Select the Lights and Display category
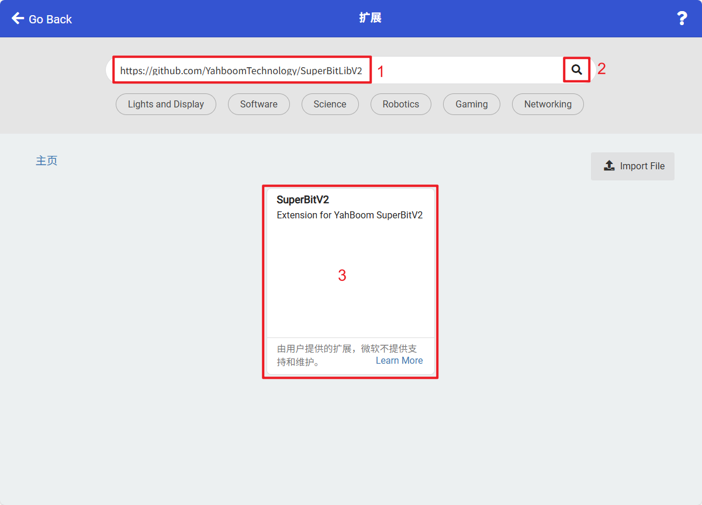The image size is (702, 505). pos(166,105)
